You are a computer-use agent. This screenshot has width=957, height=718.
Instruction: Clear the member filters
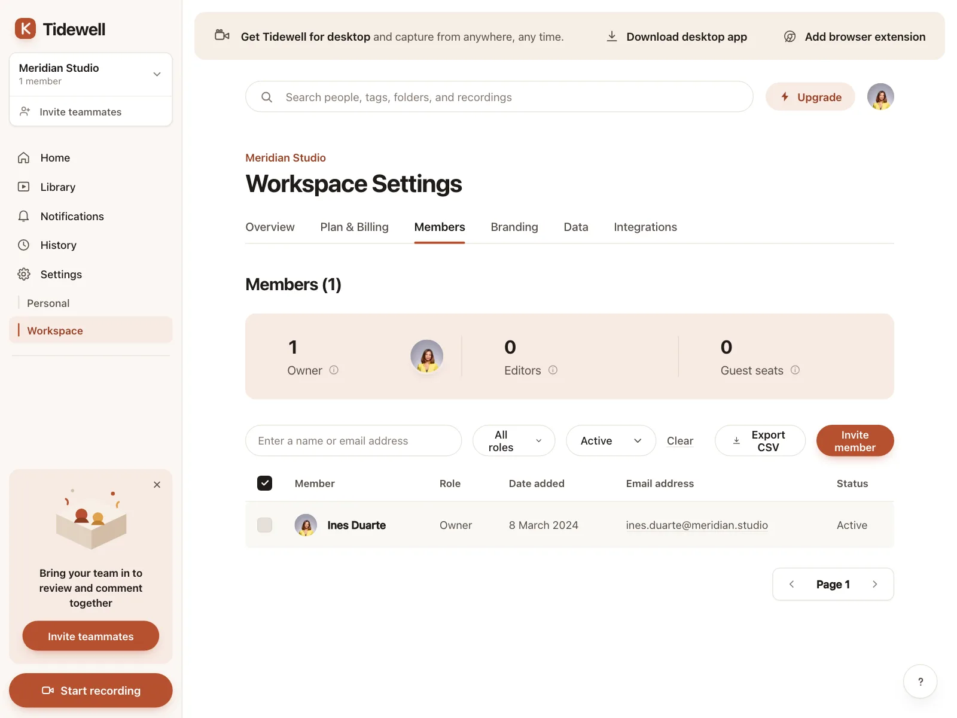(x=680, y=440)
